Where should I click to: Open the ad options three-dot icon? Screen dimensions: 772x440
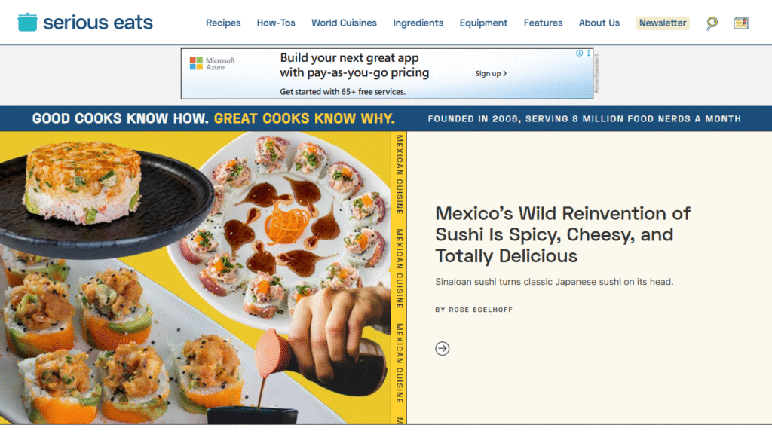[588, 53]
